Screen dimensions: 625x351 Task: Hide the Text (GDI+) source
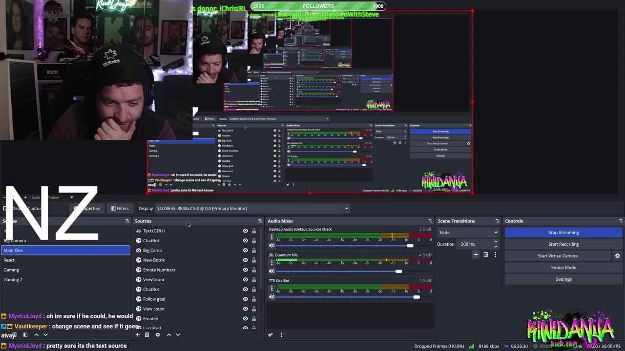coord(245,231)
